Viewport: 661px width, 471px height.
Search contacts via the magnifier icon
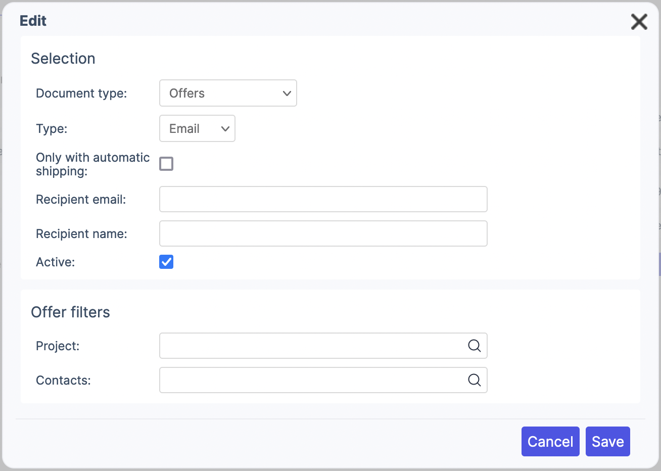click(474, 380)
